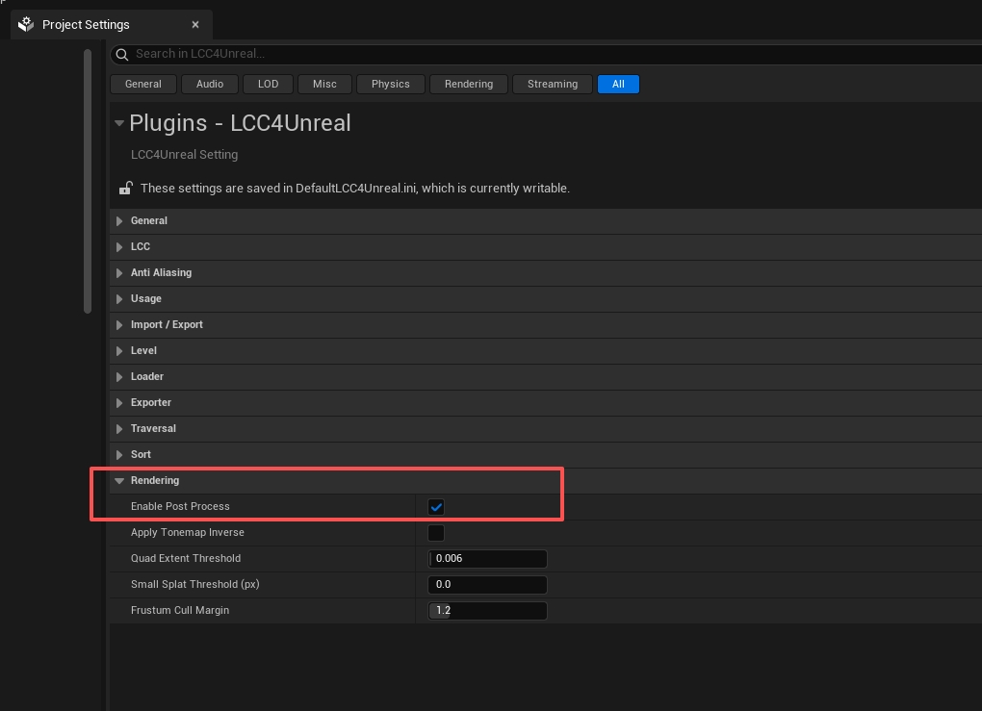Select the General filter button

pos(142,84)
